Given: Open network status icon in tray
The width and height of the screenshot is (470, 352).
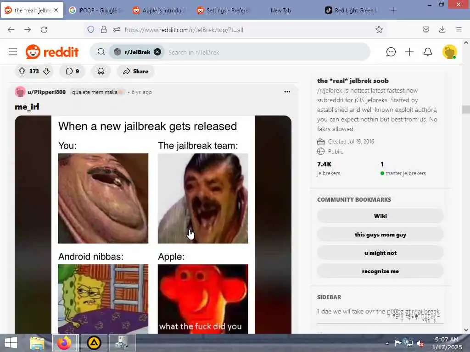Looking at the screenshot, I should click(409, 343).
